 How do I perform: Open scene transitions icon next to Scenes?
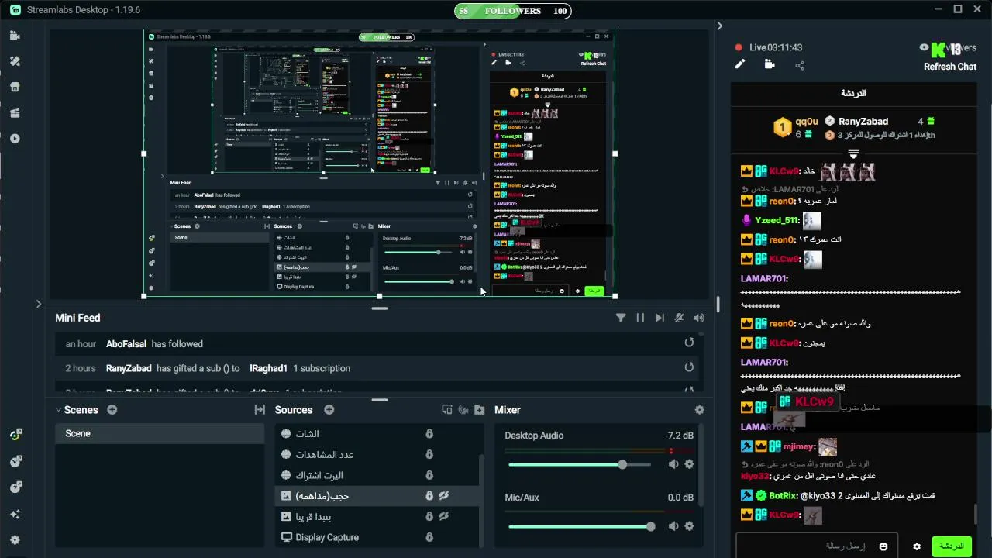pyautogui.click(x=260, y=409)
